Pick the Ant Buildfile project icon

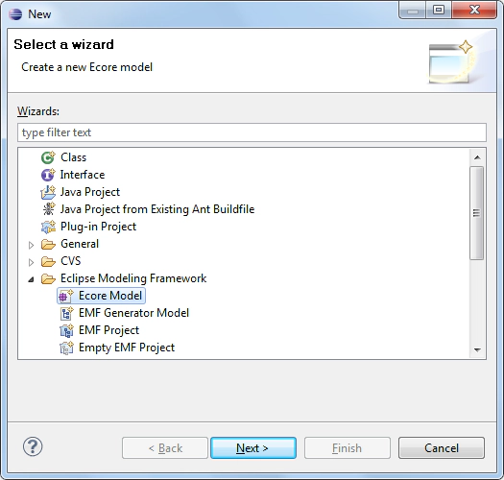[49, 209]
